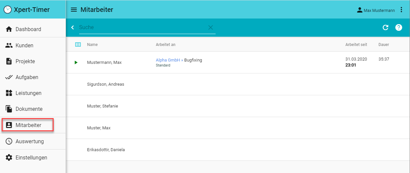Screen dimensions: 410x173
Task: Open the three-dot more options menu
Action: 401,10
